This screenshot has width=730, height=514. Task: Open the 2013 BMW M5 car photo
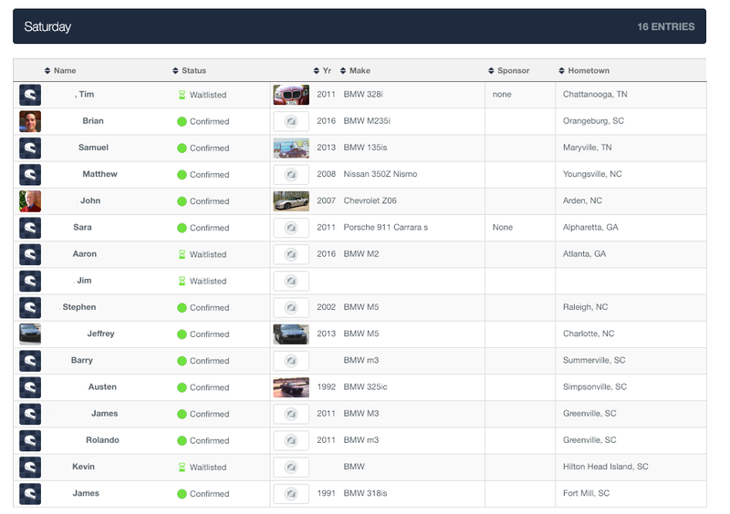(291, 334)
